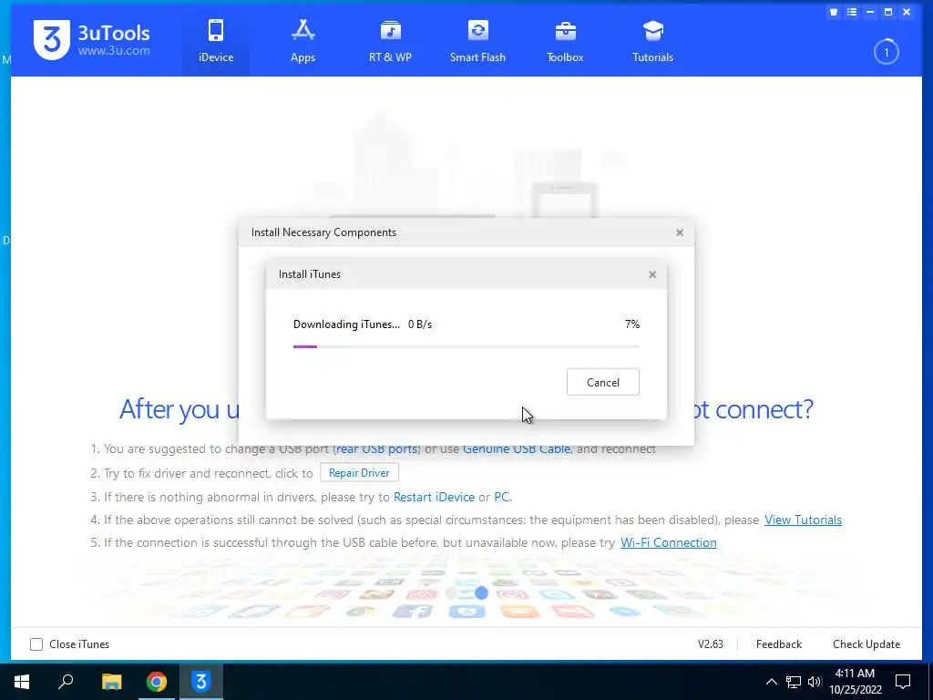This screenshot has height=700, width=933.
Task: Open the volume tray icon
Action: 815,682
